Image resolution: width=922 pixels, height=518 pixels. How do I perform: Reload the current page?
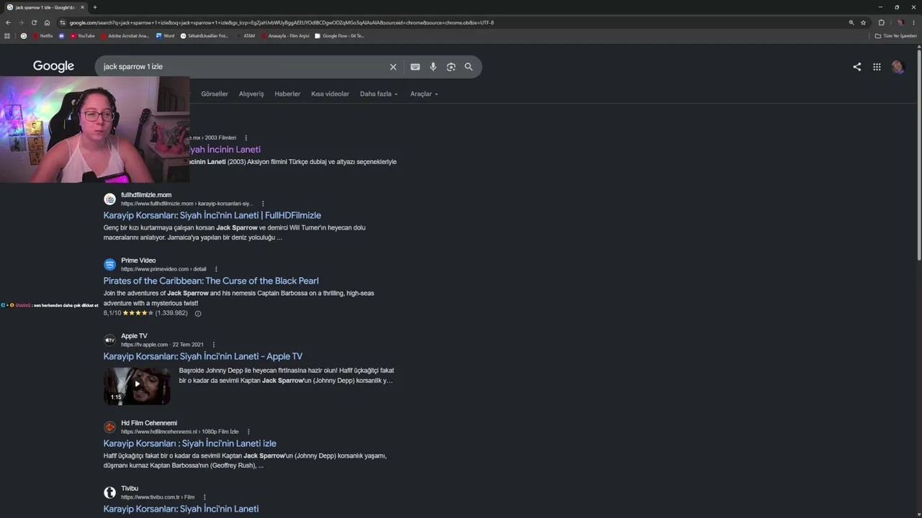click(34, 22)
